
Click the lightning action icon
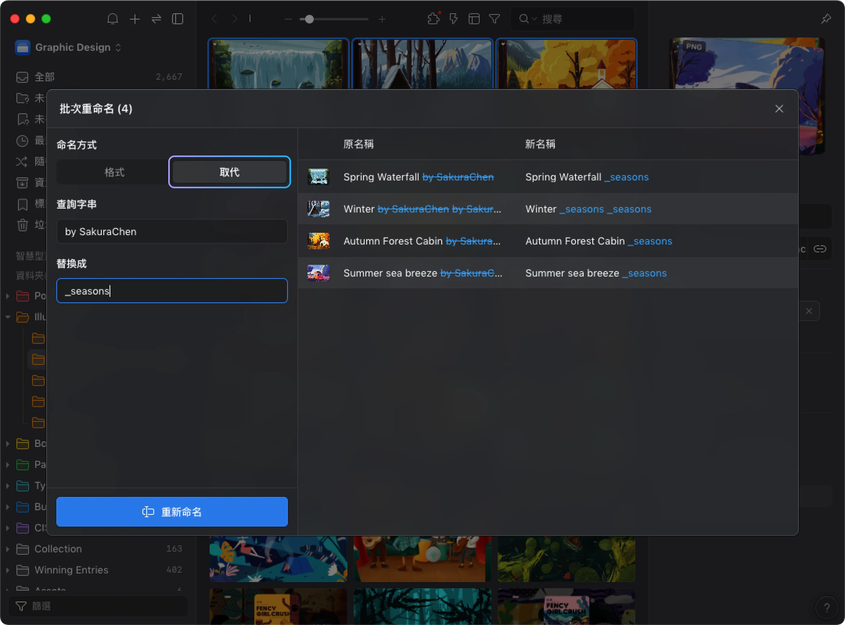pos(453,19)
